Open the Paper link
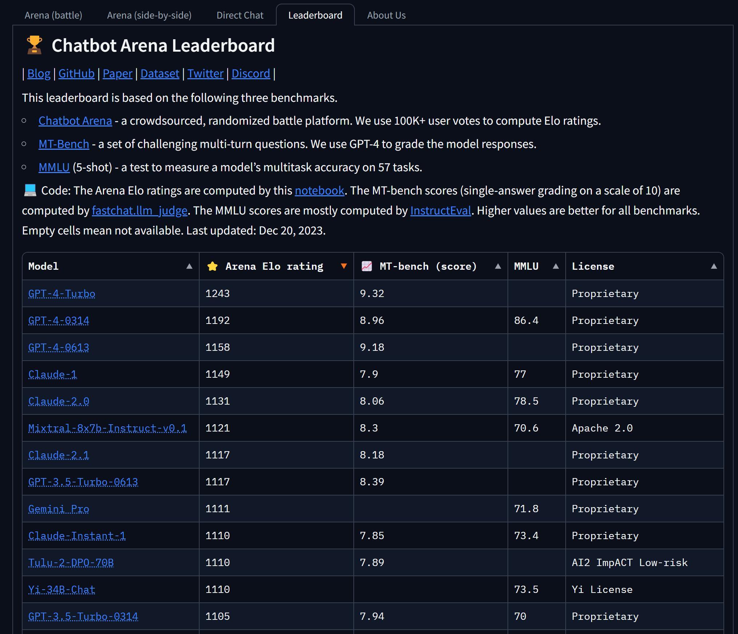738x634 pixels. (117, 74)
